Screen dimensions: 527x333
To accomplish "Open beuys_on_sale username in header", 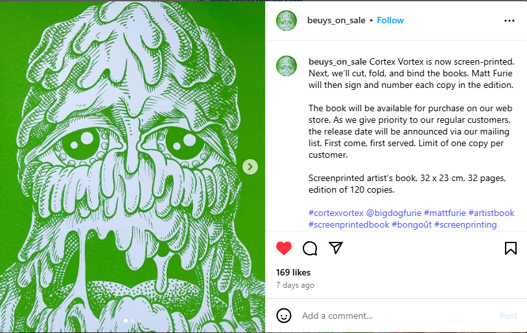I will tap(336, 21).
